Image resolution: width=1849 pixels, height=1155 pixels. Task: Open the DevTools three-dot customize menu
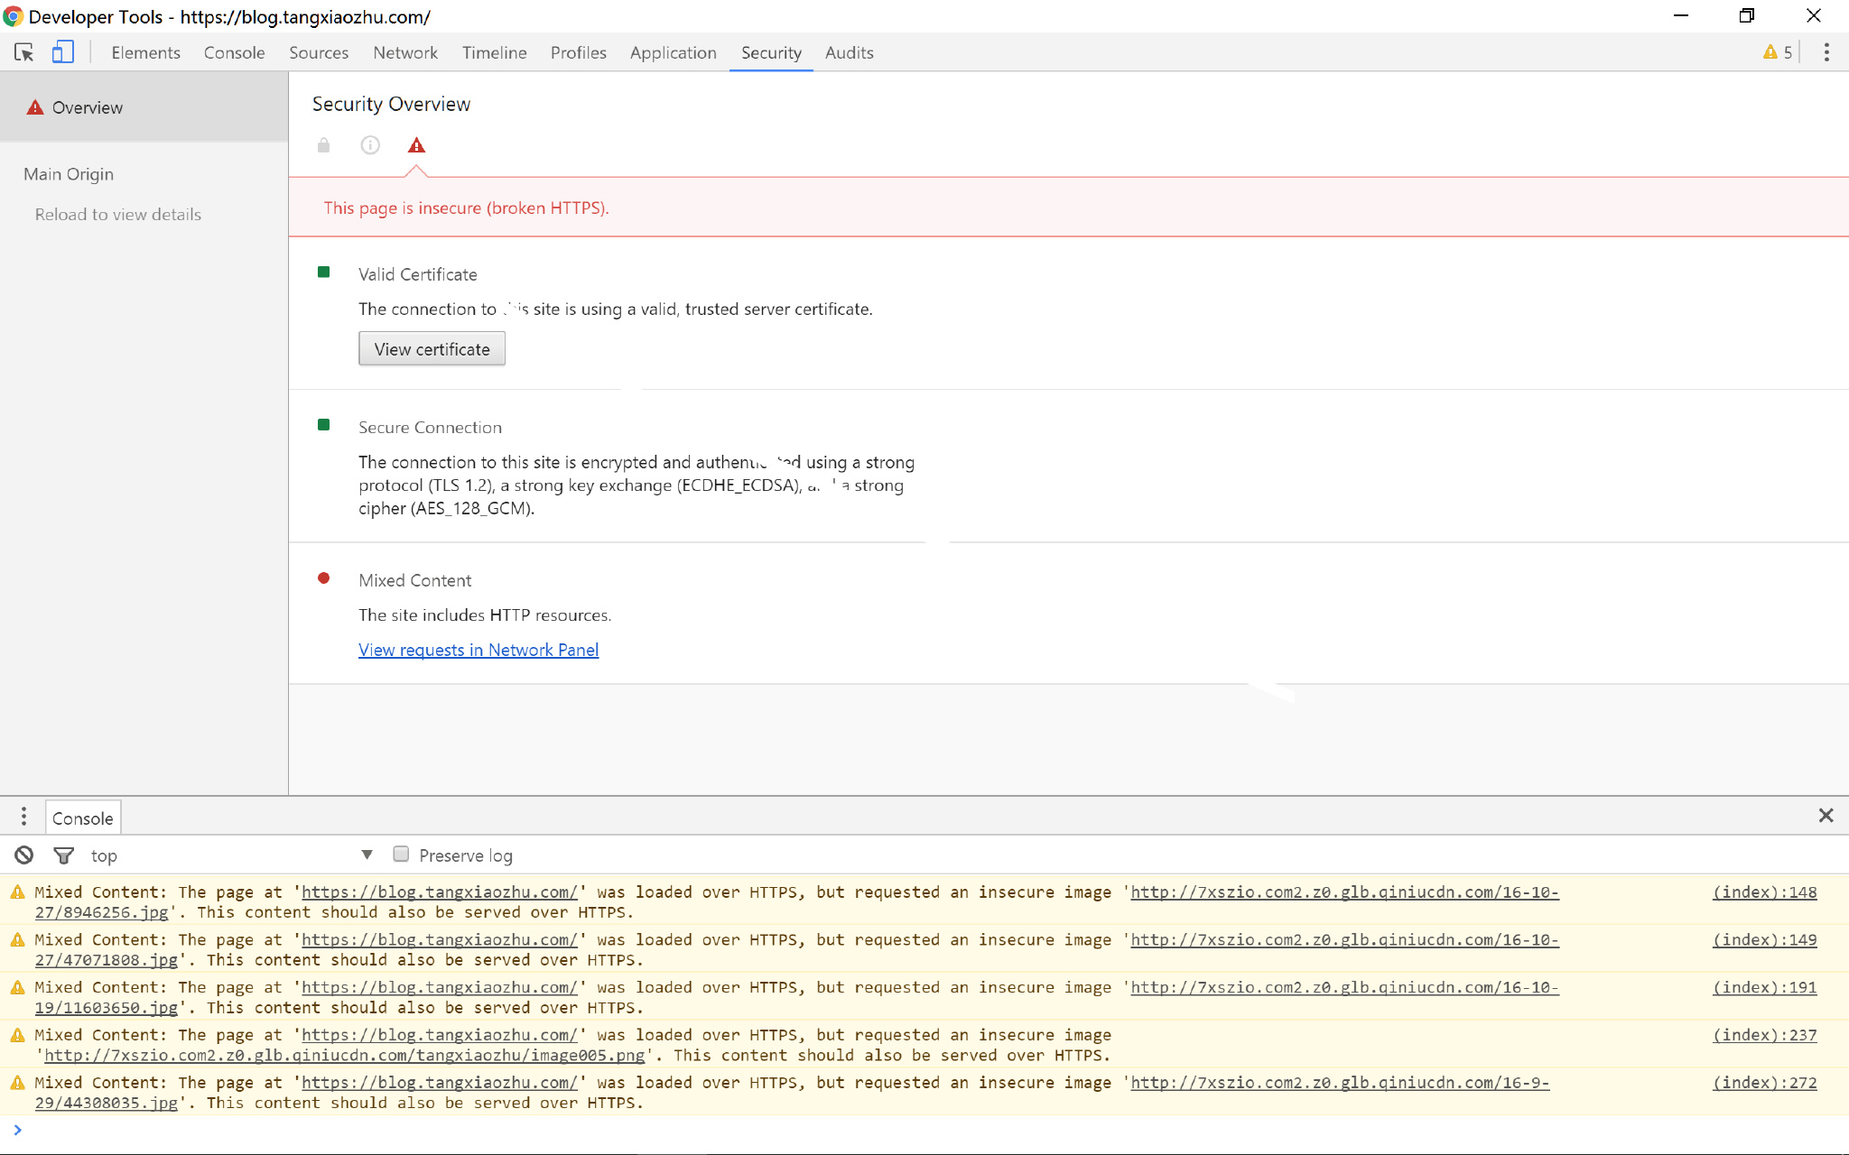1826,52
